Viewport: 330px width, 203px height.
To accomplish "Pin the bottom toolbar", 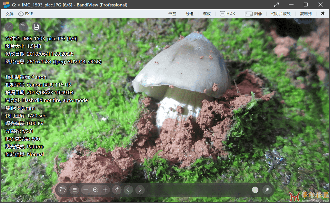I will (x=267, y=190).
